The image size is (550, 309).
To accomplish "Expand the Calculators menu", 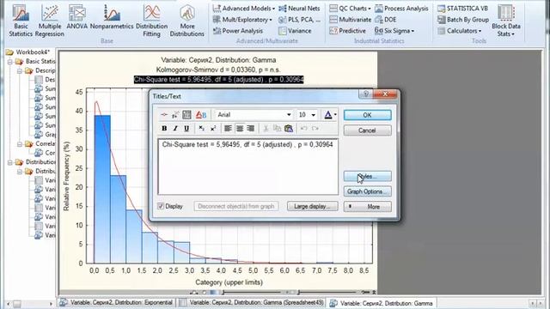I will 459,31.
